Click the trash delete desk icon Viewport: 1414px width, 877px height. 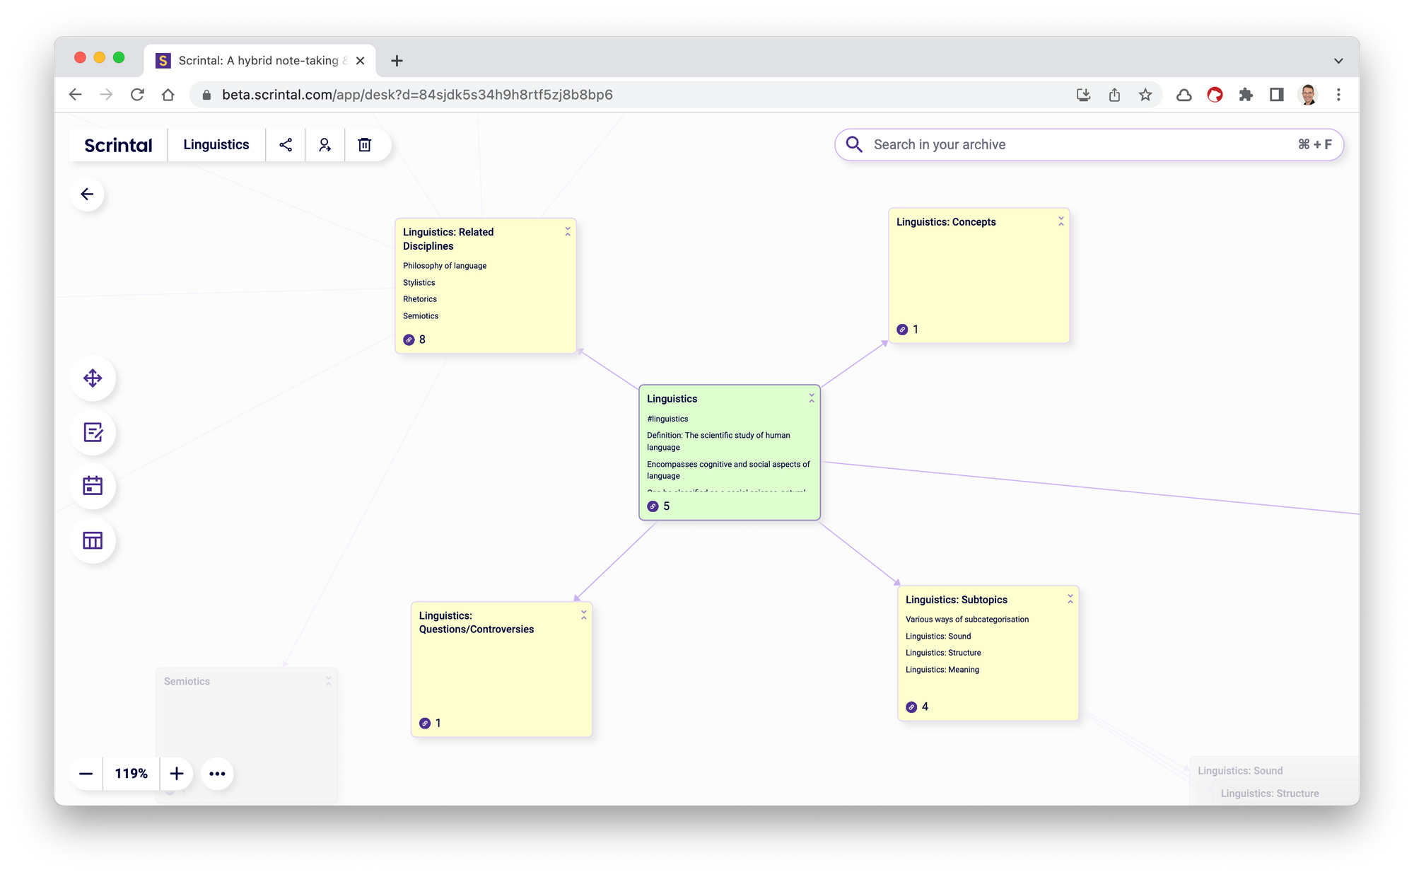(364, 145)
